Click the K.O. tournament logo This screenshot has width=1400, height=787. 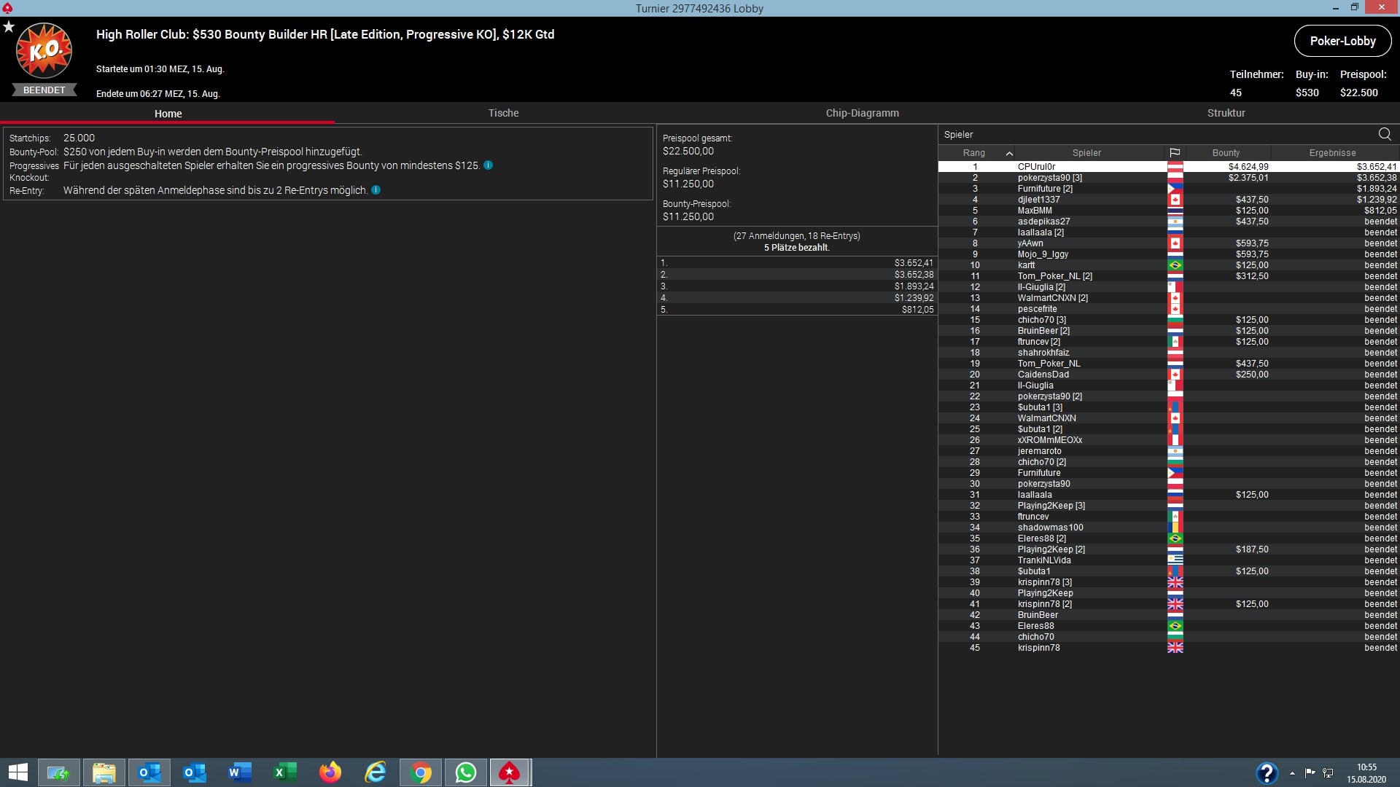coord(44,51)
